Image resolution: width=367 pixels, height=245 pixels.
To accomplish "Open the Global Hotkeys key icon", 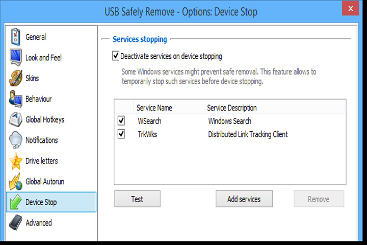I will pos(16,119).
